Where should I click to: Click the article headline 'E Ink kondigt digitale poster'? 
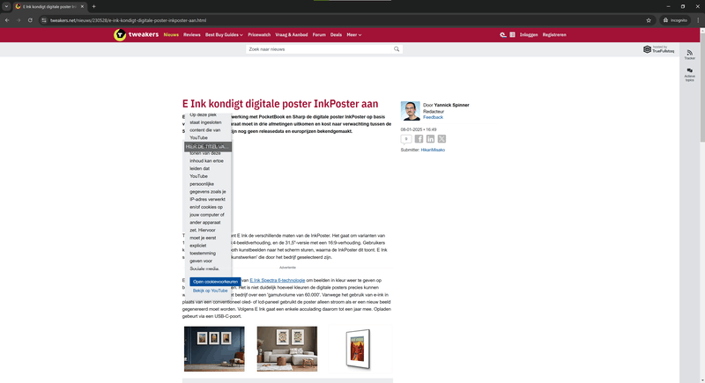click(280, 104)
